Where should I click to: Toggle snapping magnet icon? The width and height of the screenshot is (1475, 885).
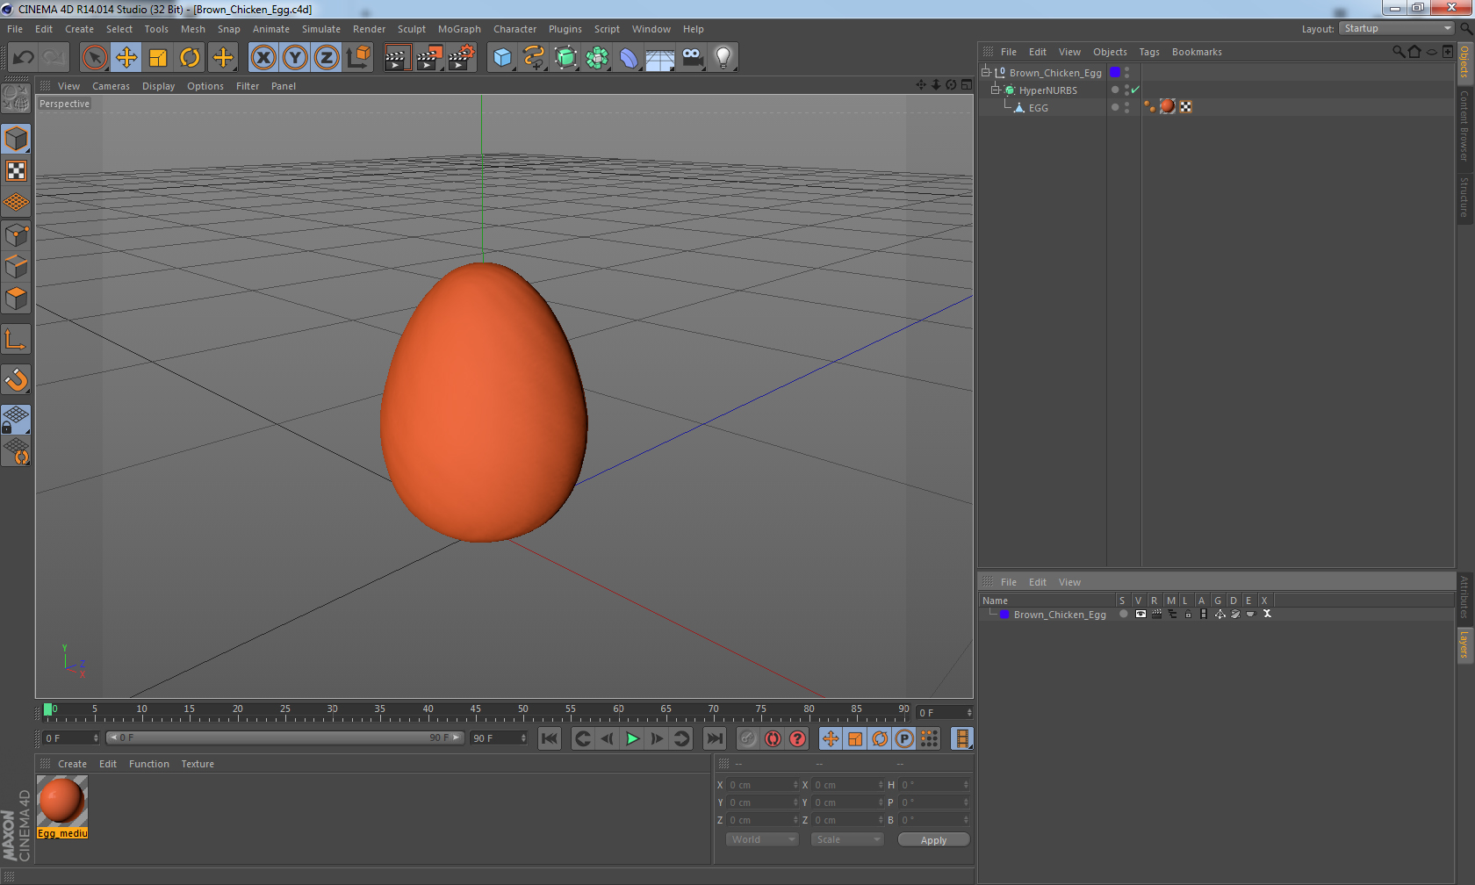point(16,379)
